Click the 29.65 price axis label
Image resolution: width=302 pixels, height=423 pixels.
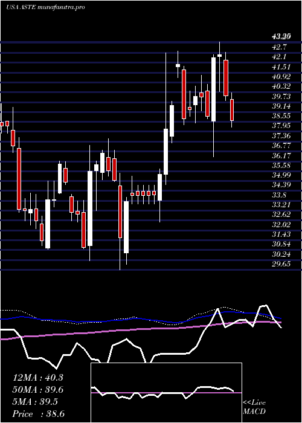point(280,264)
